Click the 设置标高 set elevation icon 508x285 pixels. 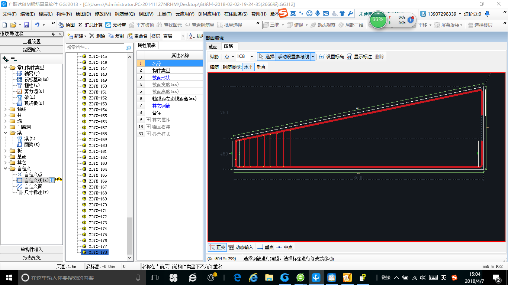click(322, 56)
